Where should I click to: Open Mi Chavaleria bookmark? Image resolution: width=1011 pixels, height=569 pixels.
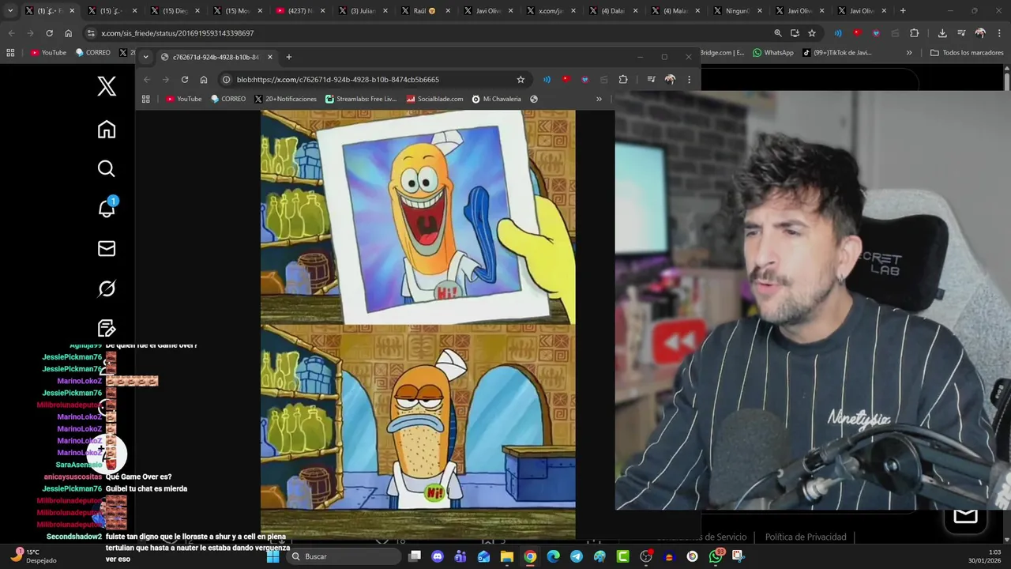click(497, 99)
